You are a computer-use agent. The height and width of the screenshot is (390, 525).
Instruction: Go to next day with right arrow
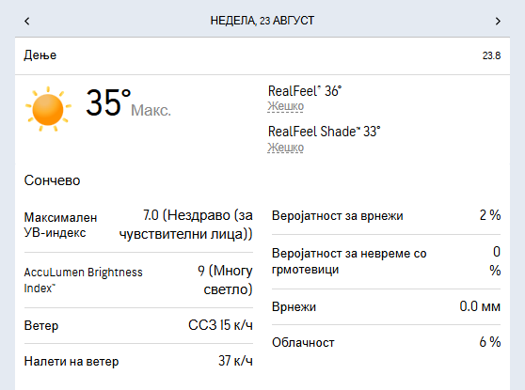498,21
